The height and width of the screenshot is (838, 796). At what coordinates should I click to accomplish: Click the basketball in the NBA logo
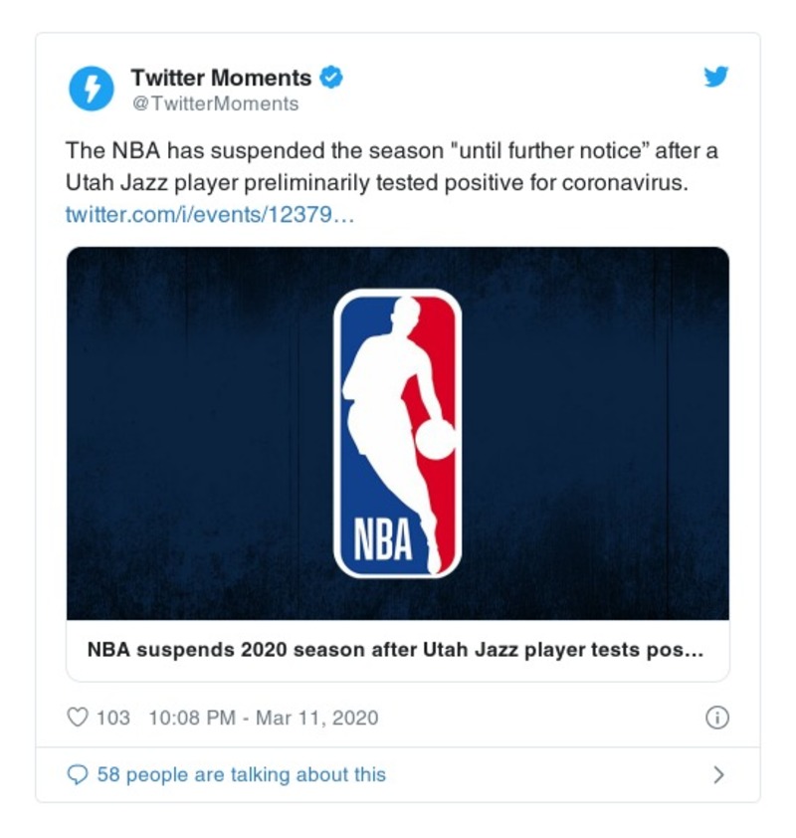coord(435,440)
